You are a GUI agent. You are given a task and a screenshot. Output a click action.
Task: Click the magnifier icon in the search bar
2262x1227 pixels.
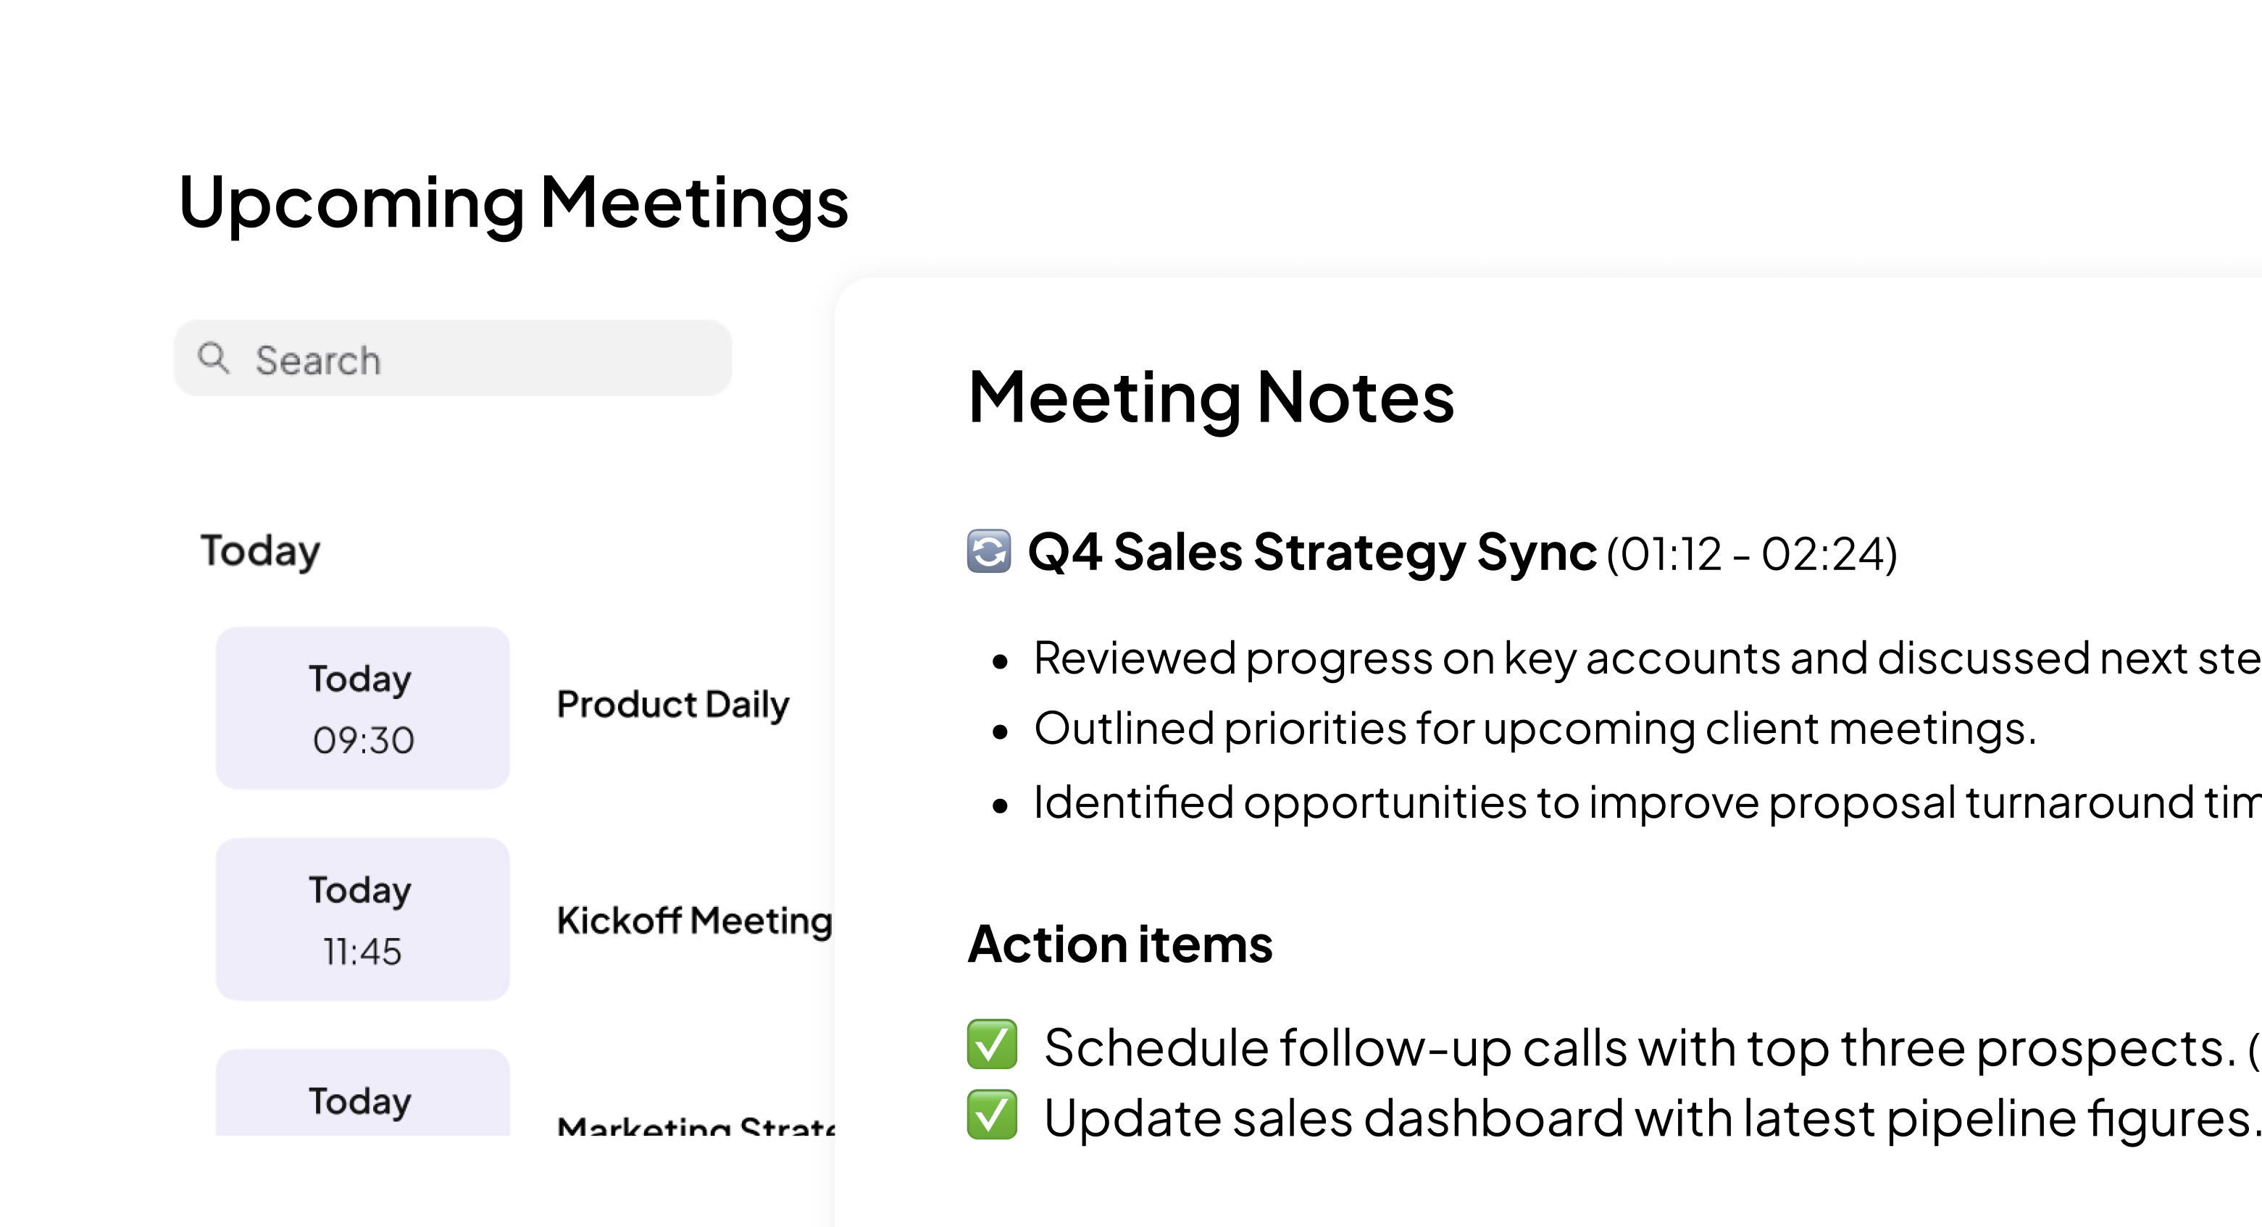[214, 358]
